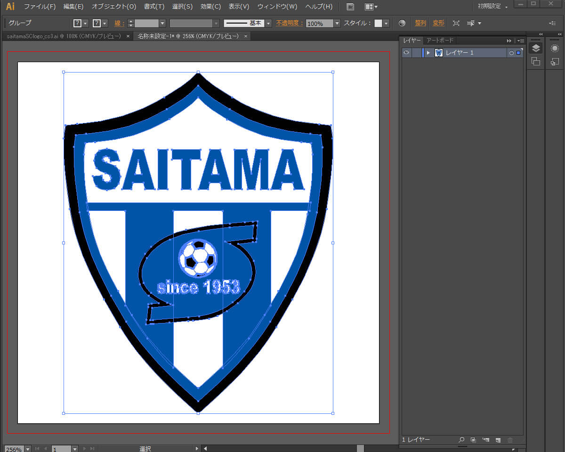The width and height of the screenshot is (565, 452).
Task: Click the stroke weight stepper arrows
Action: (131, 23)
